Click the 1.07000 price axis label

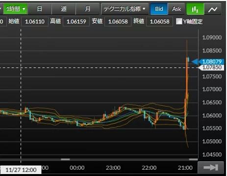click(x=212, y=89)
